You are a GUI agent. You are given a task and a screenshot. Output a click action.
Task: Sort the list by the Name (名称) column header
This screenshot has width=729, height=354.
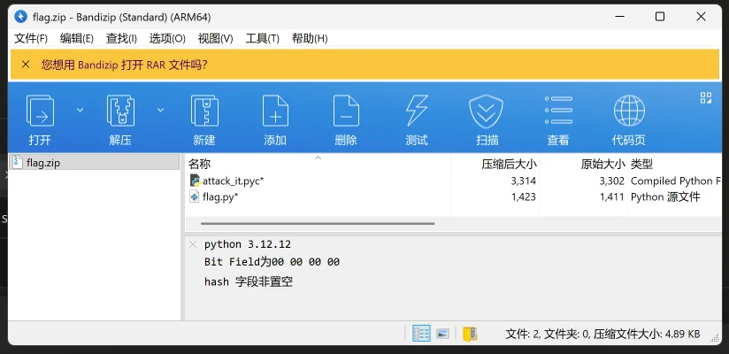[200, 164]
